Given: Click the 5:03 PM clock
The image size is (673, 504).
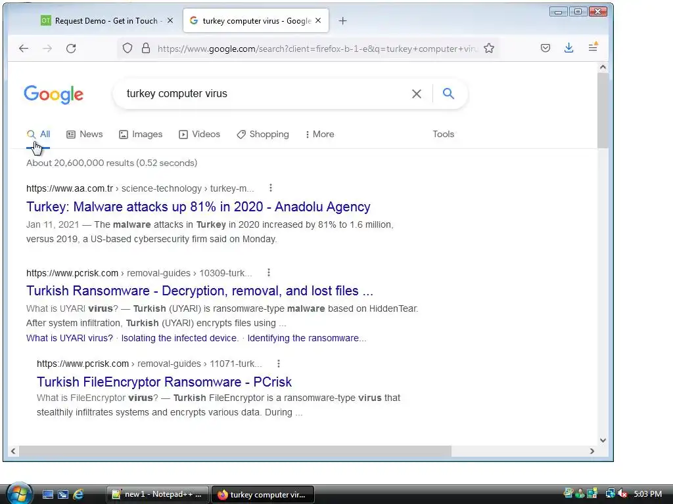Looking at the screenshot, I should pos(647,493).
